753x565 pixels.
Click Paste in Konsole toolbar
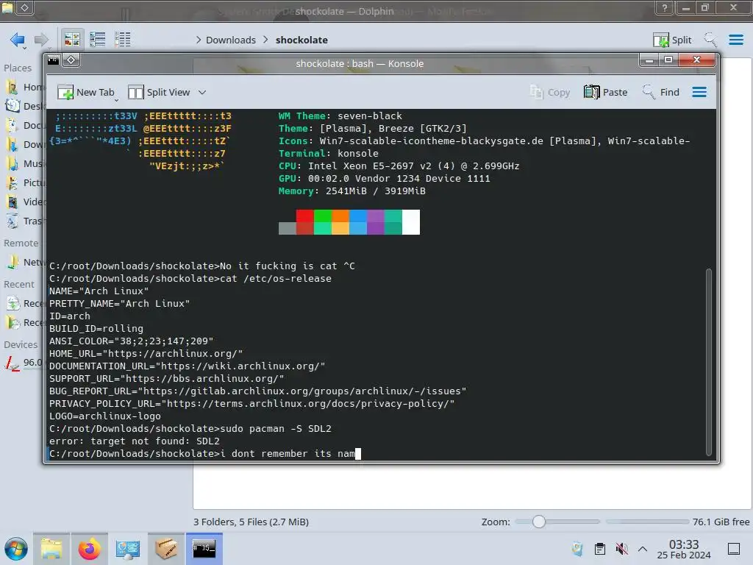[x=606, y=92]
